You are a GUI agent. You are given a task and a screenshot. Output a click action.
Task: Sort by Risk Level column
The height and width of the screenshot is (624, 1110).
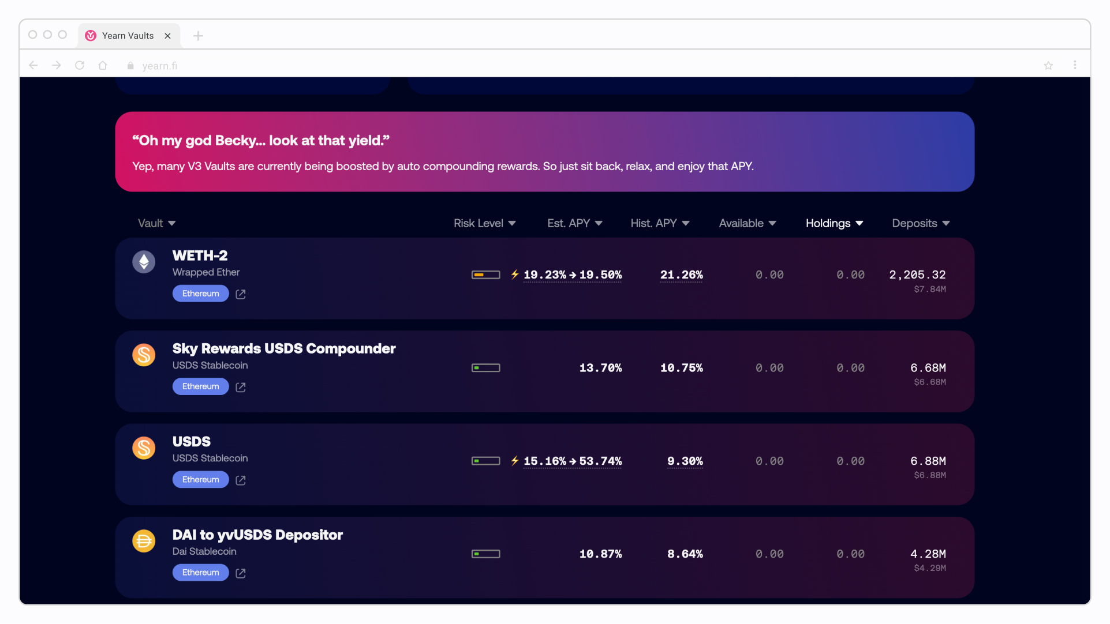coord(484,223)
